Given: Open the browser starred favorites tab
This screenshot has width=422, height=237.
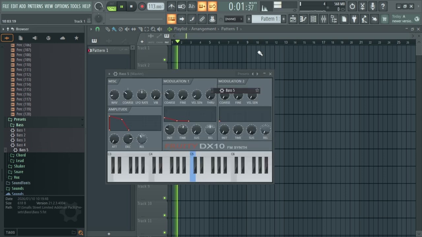Looking at the screenshot, I should [x=76, y=38].
